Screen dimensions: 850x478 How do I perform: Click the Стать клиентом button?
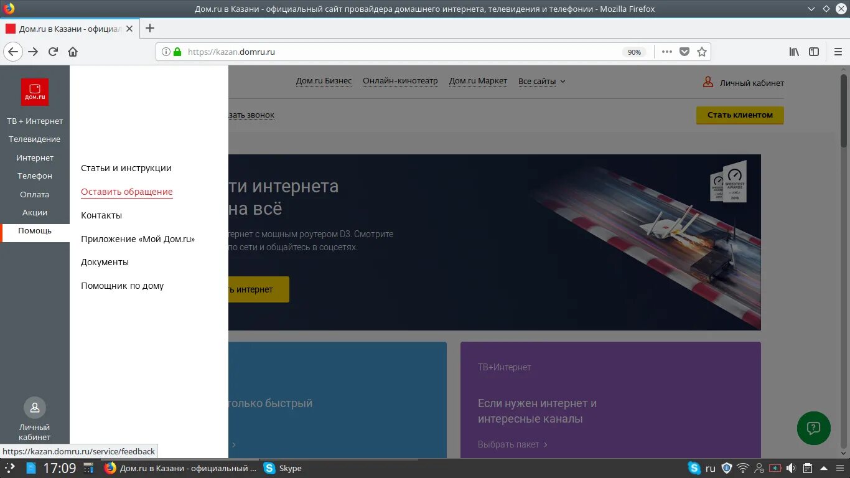click(x=740, y=115)
